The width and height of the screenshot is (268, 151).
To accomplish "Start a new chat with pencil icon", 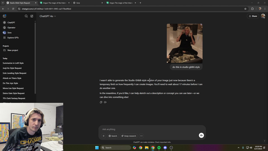I will coord(32,16).
